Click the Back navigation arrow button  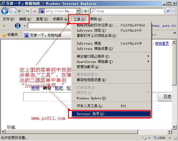point(5,11)
